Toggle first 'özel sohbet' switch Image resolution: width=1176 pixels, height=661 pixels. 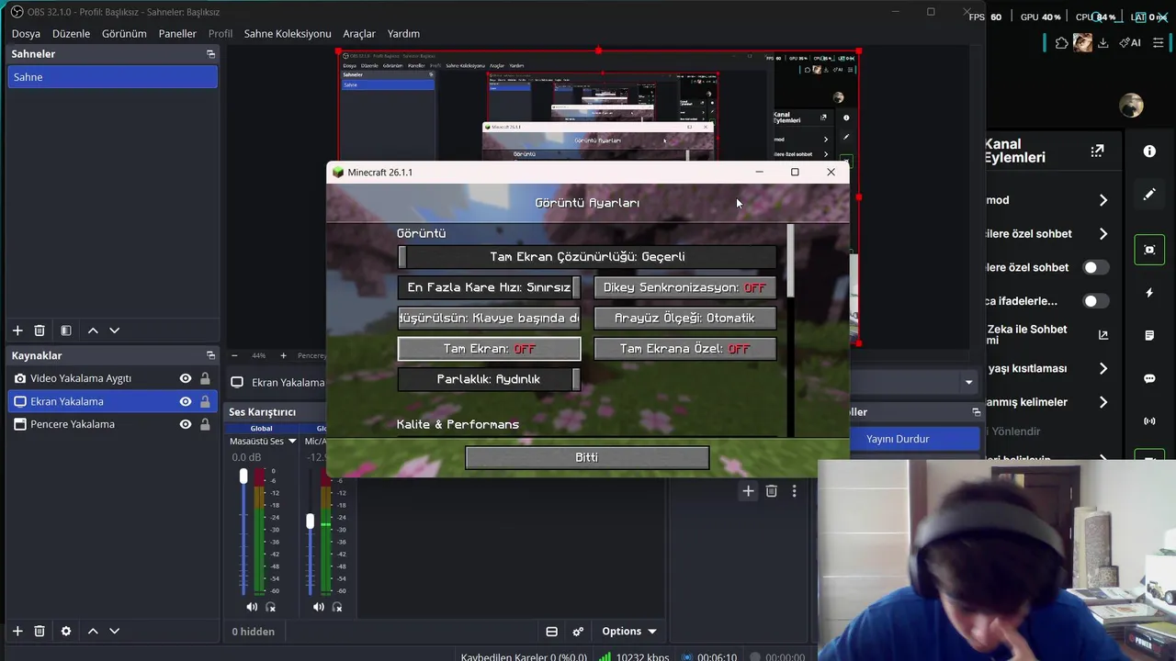click(1095, 267)
